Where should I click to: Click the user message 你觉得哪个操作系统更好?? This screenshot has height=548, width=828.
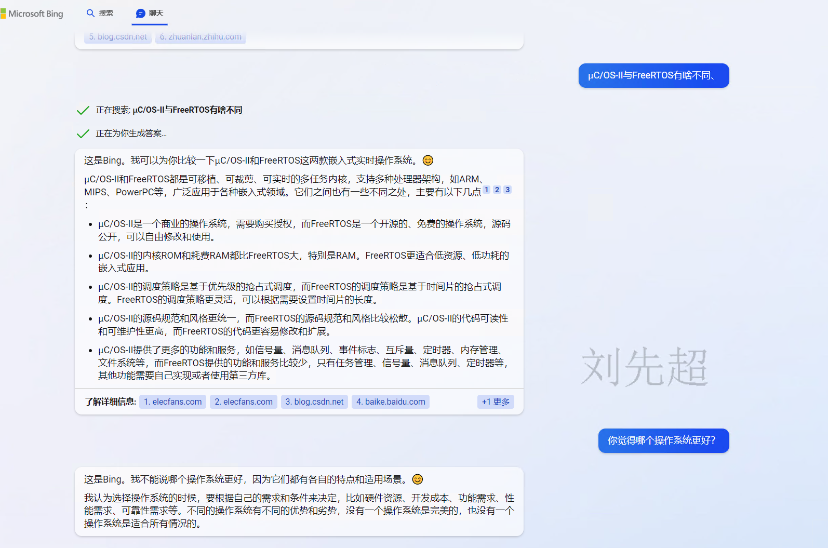click(664, 441)
